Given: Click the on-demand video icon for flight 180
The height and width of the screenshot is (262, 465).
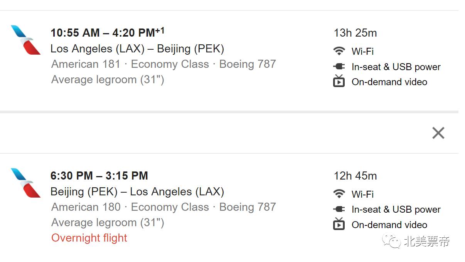Looking at the screenshot, I should pyautogui.click(x=339, y=224).
